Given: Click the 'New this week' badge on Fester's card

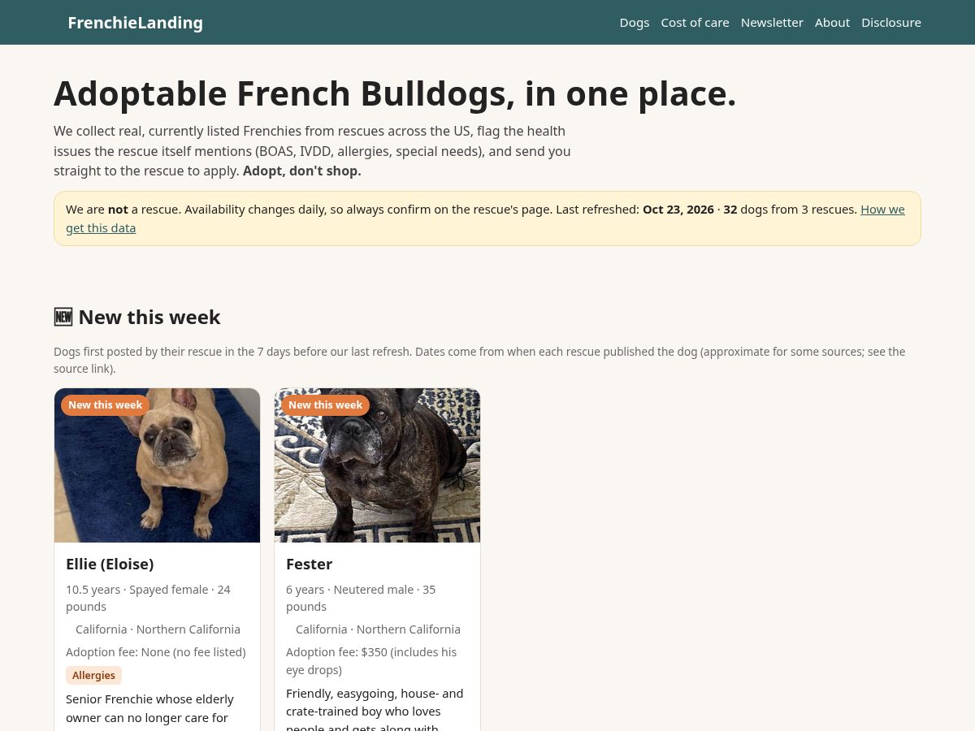Looking at the screenshot, I should click(325, 405).
